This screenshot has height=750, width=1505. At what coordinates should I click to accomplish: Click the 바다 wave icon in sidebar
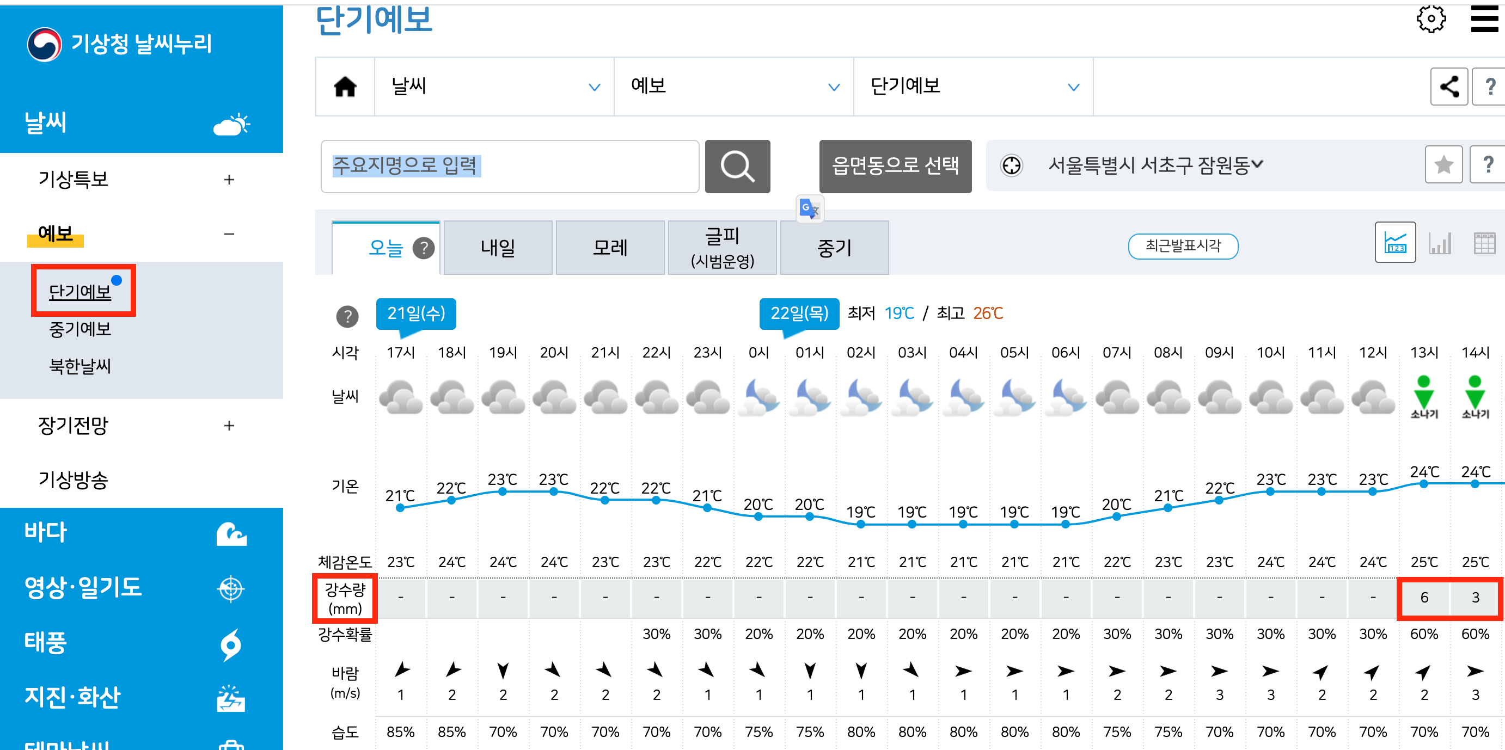(233, 533)
